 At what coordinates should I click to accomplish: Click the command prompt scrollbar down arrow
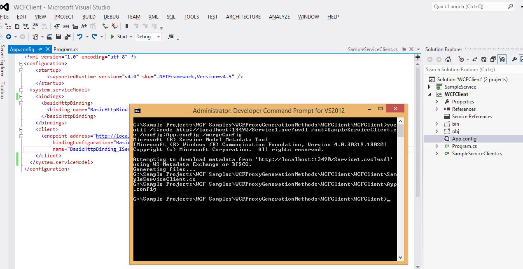point(400,257)
